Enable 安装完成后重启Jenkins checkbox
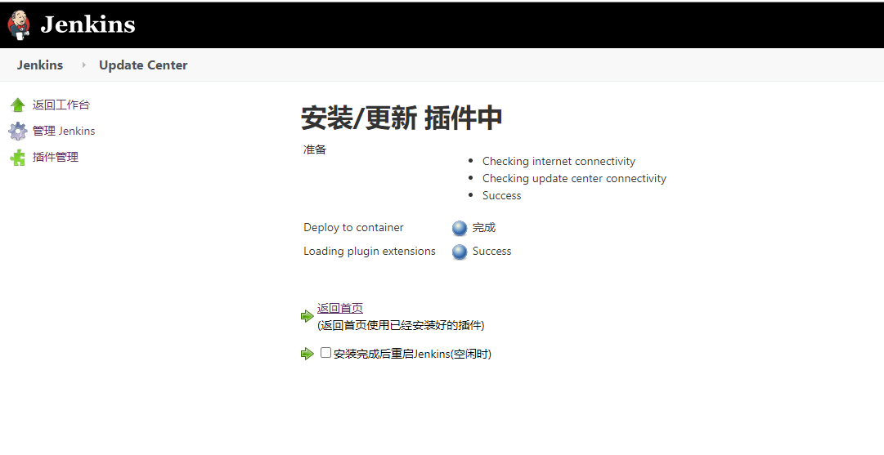The height and width of the screenshot is (455, 884). point(325,353)
